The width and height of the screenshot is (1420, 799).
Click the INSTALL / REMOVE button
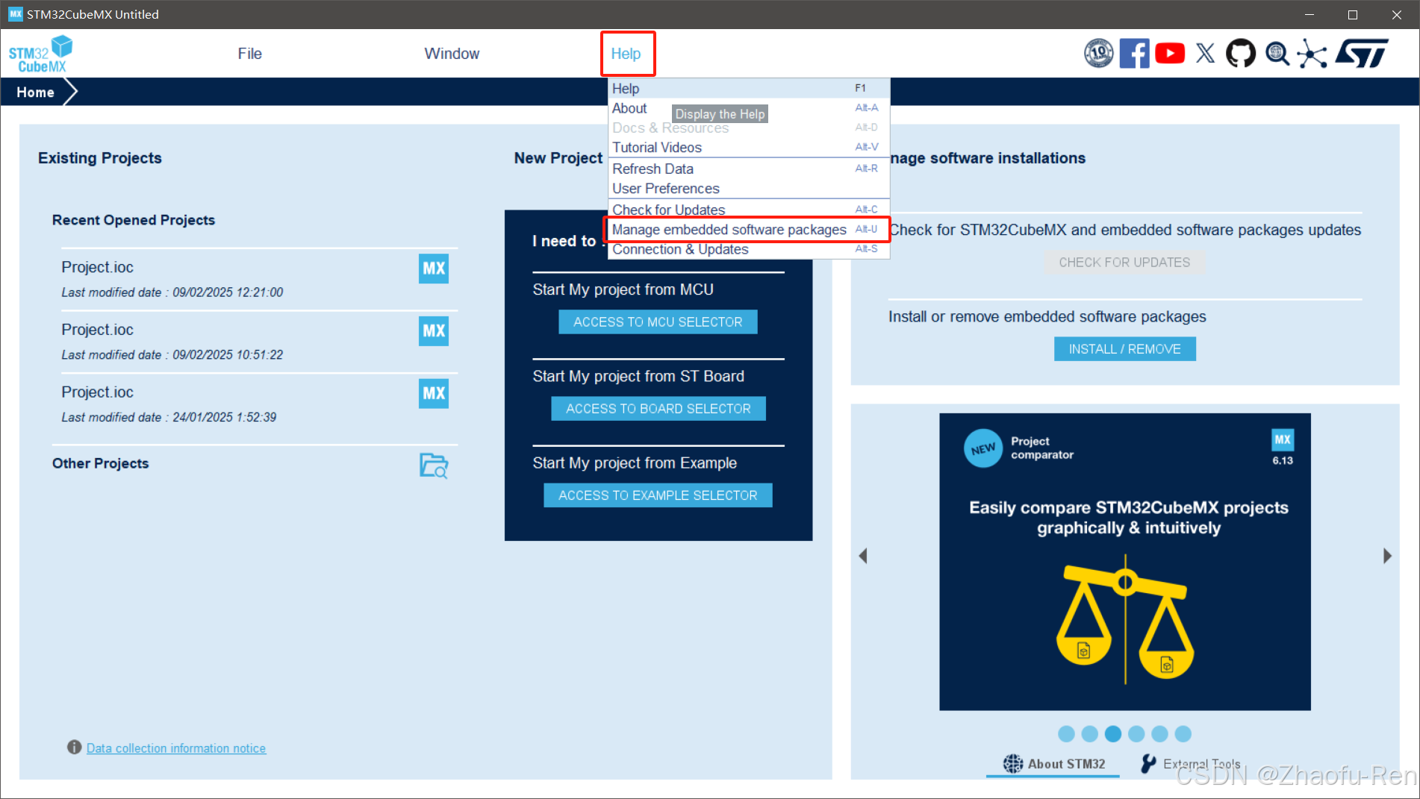(x=1124, y=349)
